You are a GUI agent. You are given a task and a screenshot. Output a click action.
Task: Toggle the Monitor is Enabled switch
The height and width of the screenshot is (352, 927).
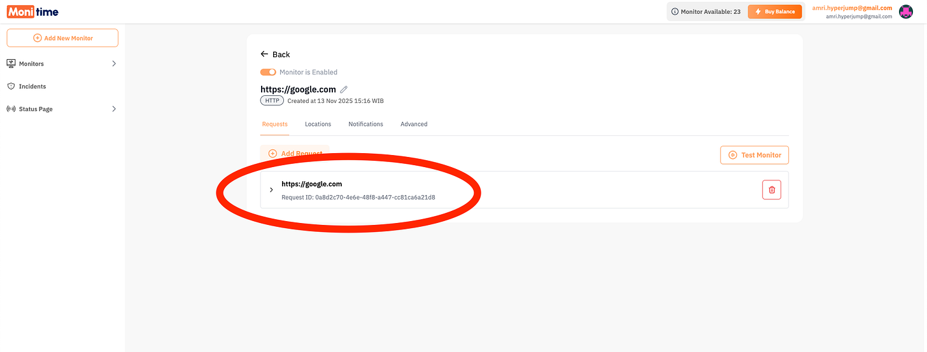click(268, 72)
